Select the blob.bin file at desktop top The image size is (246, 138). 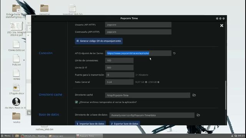(x=73, y=9)
